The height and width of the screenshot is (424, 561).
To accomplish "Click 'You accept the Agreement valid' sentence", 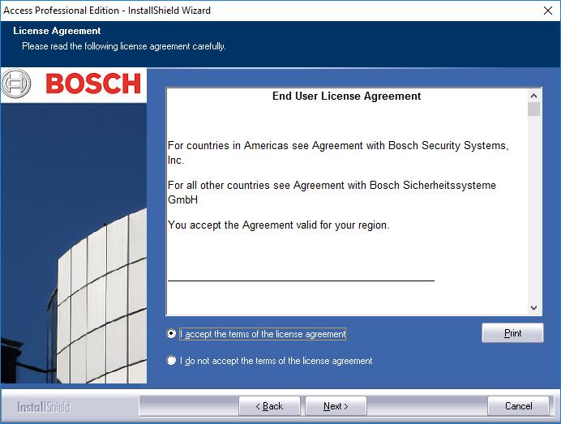I will click(x=278, y=225).
